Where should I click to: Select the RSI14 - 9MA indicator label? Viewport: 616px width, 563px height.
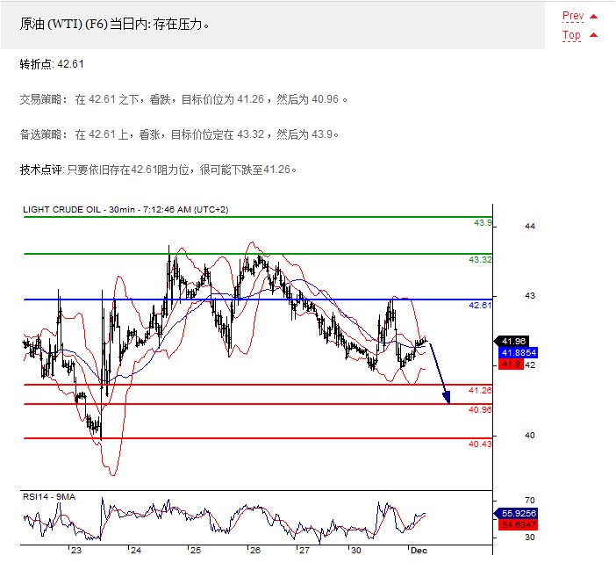(49, 497)
